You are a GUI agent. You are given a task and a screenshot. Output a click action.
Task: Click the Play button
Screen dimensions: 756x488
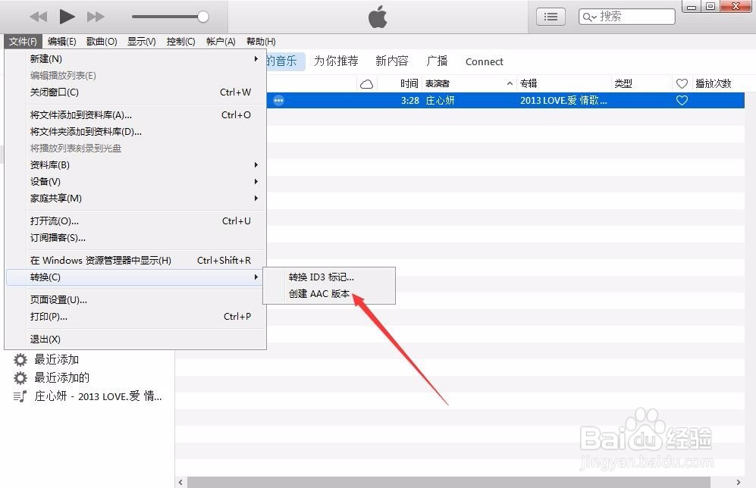[x=67, y=16]
